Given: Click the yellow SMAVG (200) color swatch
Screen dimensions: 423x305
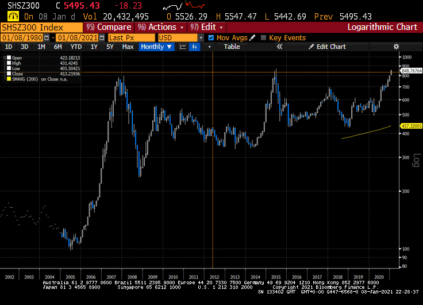Looking at the screenshot, I should pyautogui.click(x=9, y=79).
